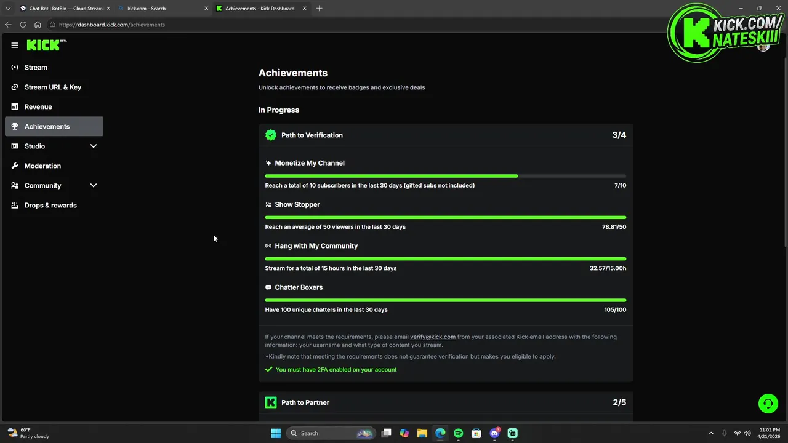
Task: Click the green support chat bubble
Action: [x=768, y=404]
